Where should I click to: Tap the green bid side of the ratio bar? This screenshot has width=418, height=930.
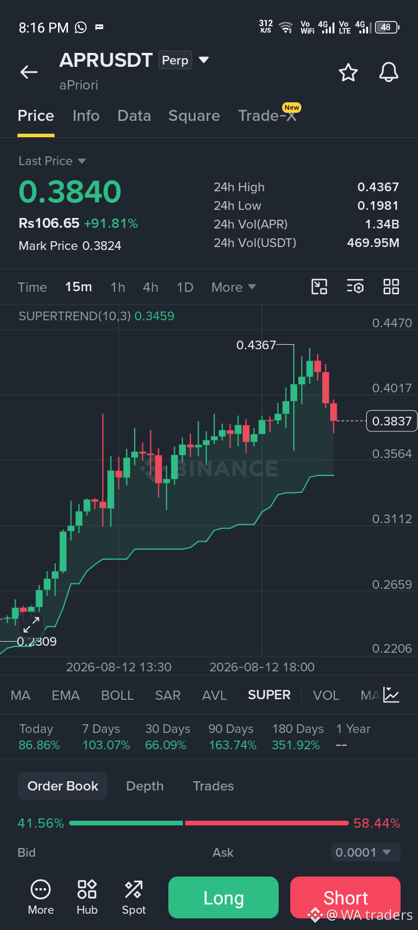pyautogui.click(x=126, y=823)
